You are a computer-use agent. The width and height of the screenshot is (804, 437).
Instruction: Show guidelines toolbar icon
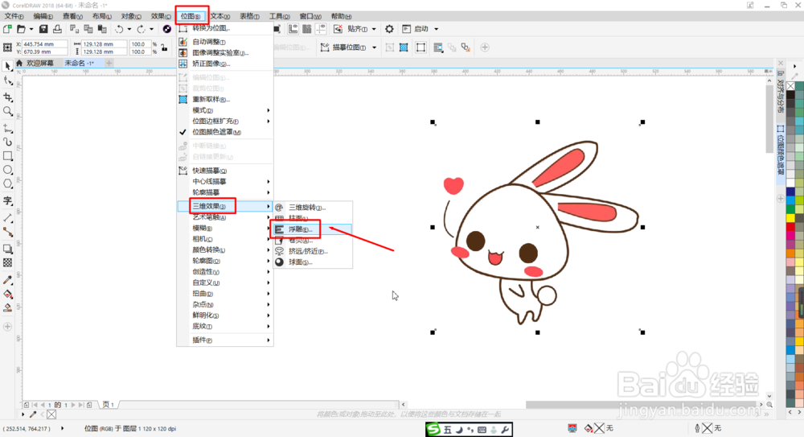(321, 29)
